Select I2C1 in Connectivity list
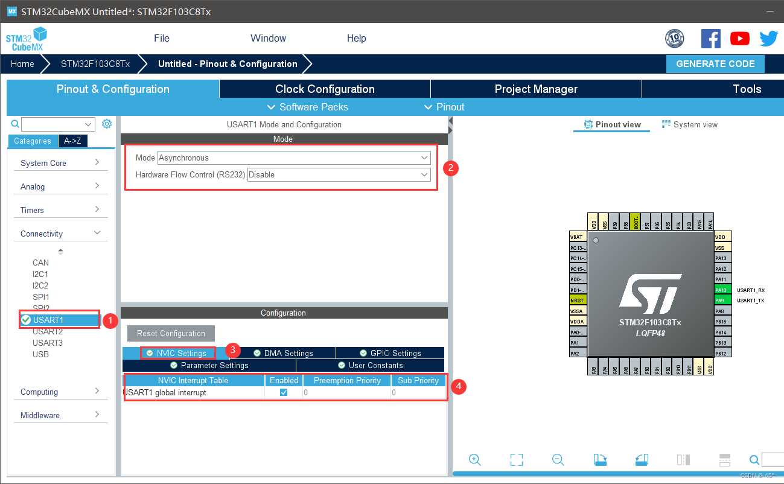The width and height of the screenshot is (784, 484). (x=40, y=274)
